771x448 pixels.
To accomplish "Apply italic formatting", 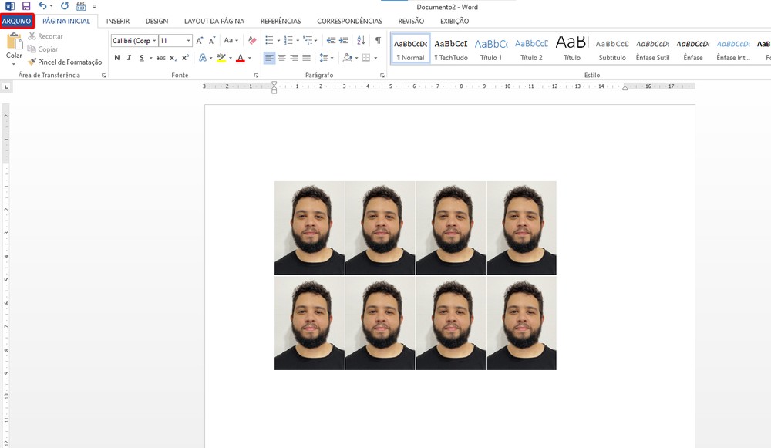I will [129, 57].
